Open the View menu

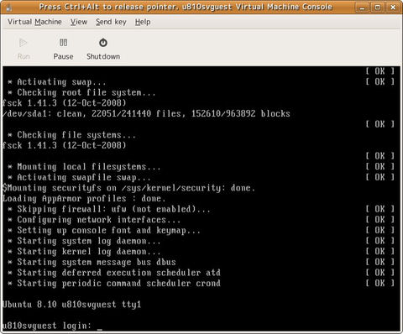pos(79,22)
